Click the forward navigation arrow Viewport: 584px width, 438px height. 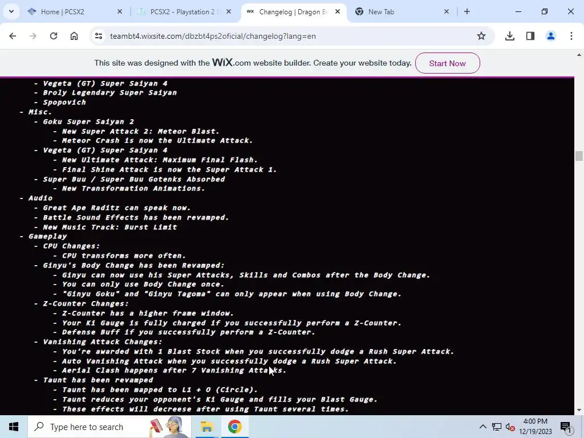click(33, 36)
